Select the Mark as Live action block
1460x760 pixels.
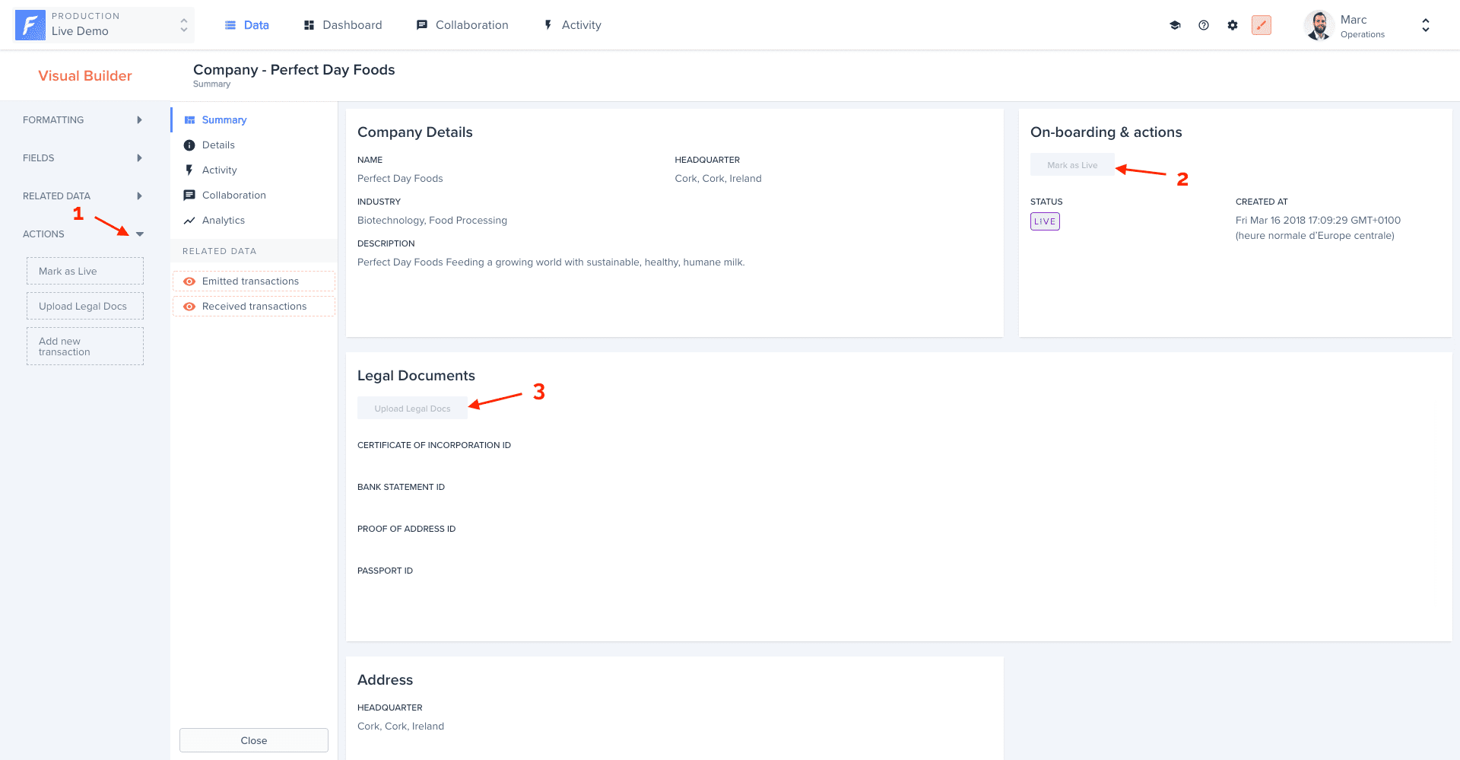85,271
